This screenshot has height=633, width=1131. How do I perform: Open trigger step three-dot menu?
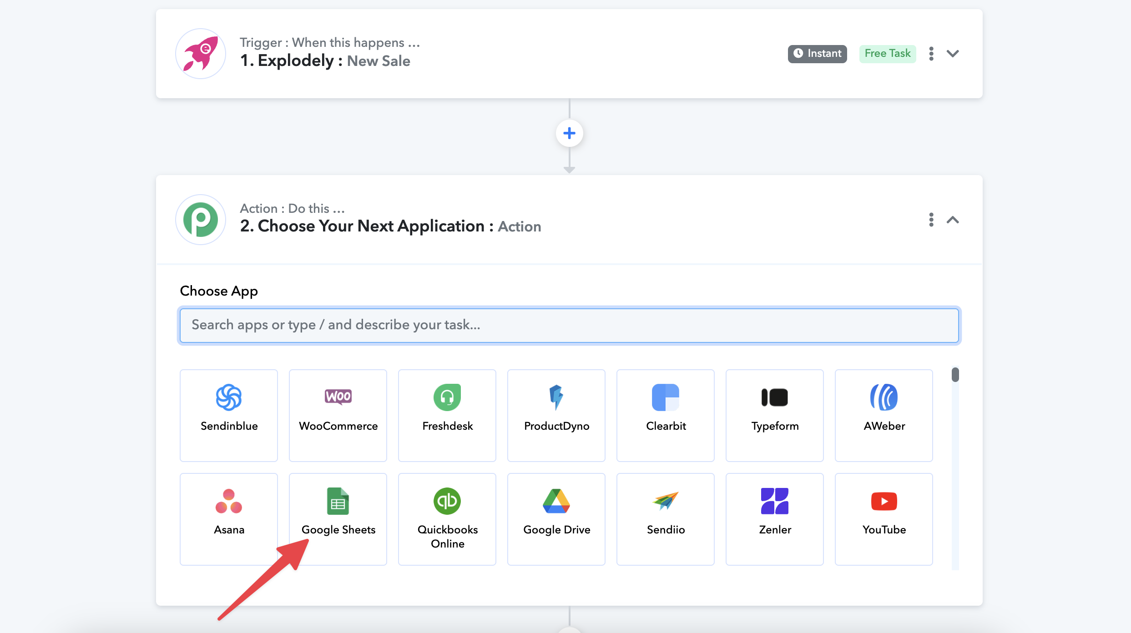pos(931,54)
